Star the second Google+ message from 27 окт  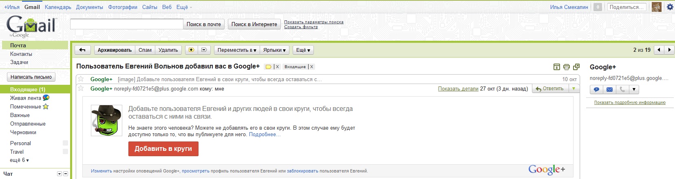(81, 88)
